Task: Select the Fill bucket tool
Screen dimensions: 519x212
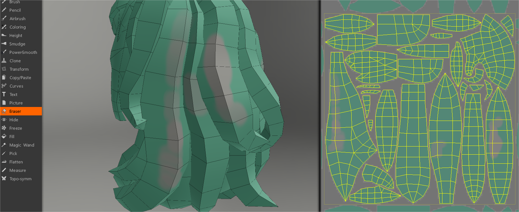Action: pos(12,137)
